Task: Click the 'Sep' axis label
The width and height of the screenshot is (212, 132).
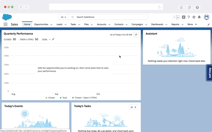Action: click(x=56, y=94)
